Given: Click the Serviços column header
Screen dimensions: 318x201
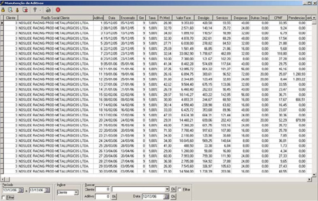Looking at the screenshot, I should tap(222, 18).
